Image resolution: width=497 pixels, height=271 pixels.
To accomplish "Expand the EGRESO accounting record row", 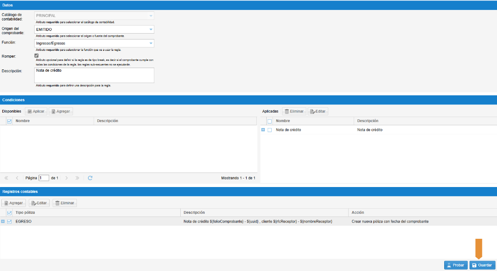I will click(3, 222).
